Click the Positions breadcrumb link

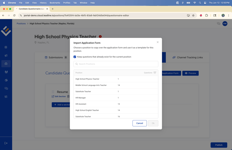click(21, 23)
